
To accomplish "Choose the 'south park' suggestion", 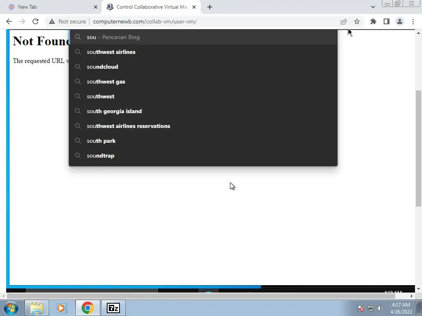I will 203,141.
